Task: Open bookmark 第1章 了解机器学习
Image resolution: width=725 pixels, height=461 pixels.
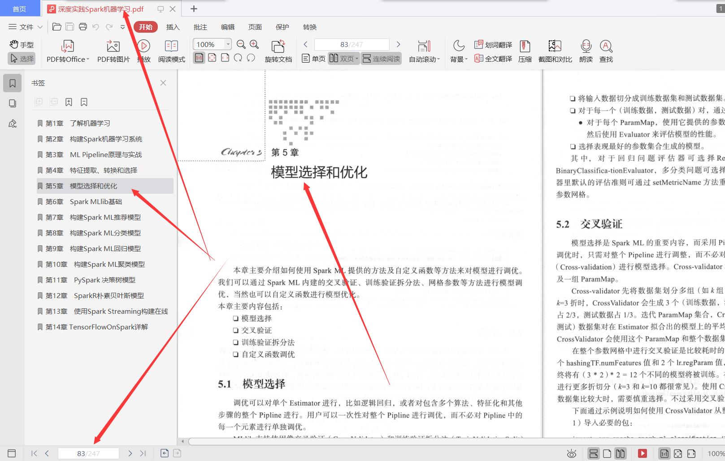Action: click(x=104, y=123)
